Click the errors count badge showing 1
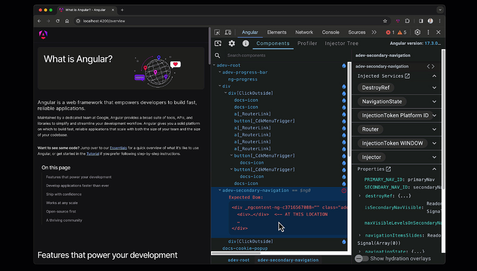This screenshot has width=477, height=271. pos(390,33)
